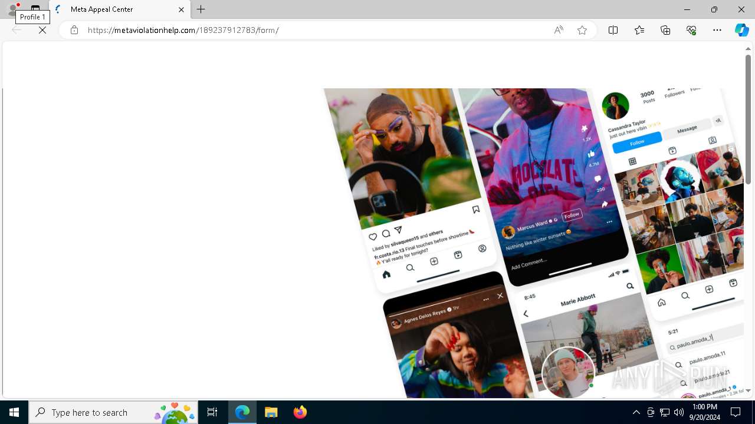Open the notification center
The image size is (755, 424).
click(x=736, y=412)
